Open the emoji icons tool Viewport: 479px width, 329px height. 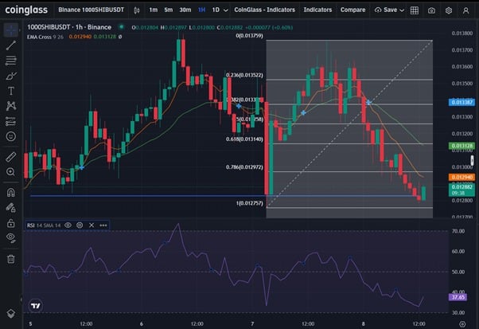(11, 136)
